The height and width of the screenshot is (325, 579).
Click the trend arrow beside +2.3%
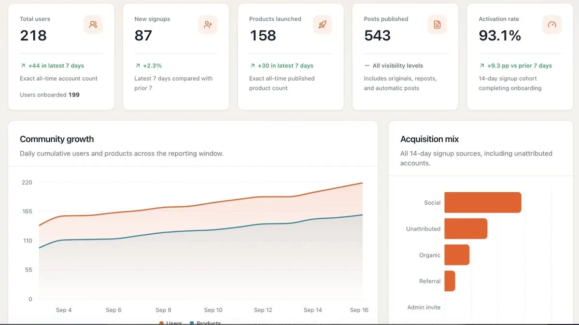(x=138, y=65)
